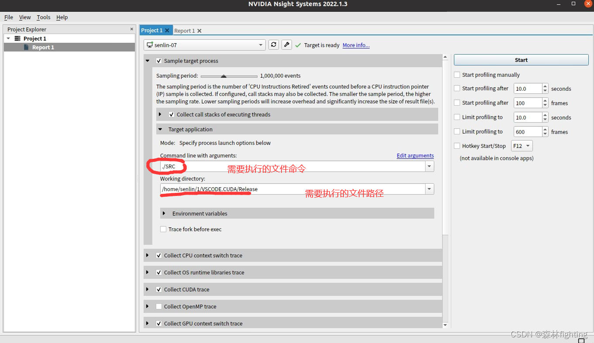Enable Limit profiling to seconds checkbox
594x343 pixels.
[x=457, y=117]
